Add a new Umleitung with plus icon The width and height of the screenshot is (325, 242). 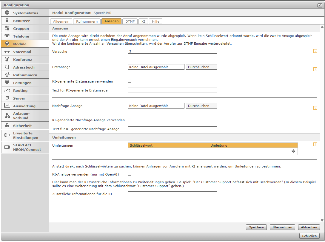293,151
